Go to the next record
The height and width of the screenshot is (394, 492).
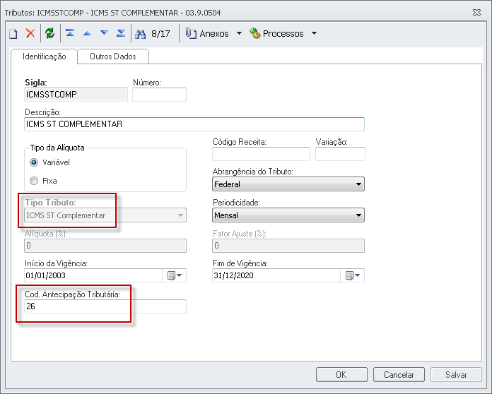point(104,33)
